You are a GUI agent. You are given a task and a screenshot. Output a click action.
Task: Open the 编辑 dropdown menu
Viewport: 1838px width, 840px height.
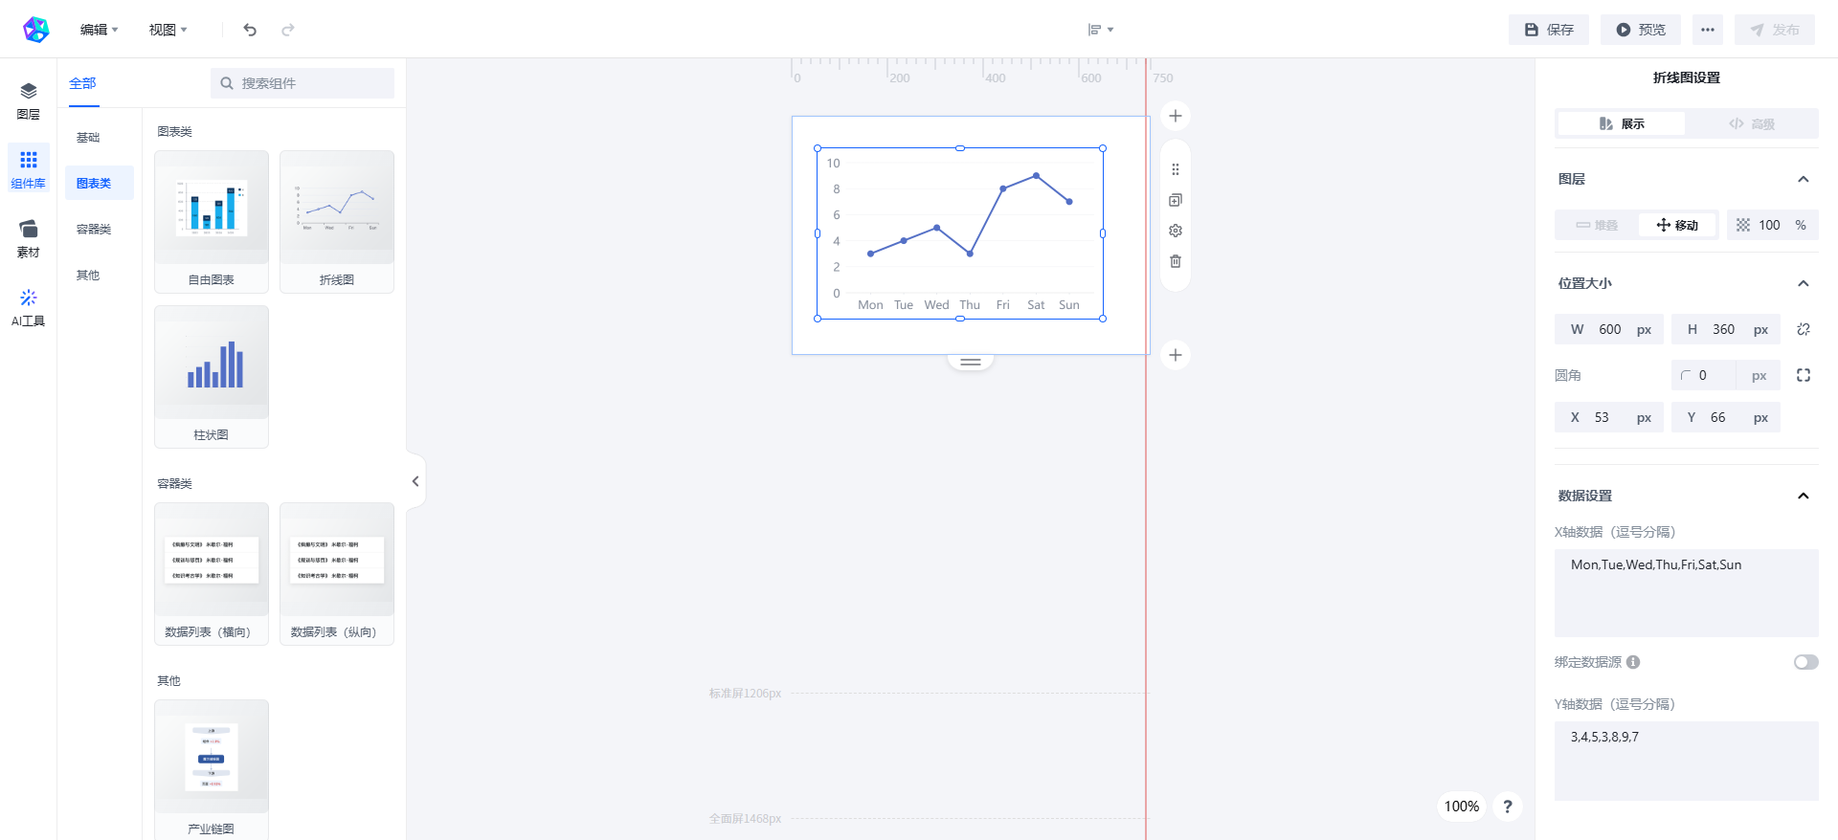[99, 30]
